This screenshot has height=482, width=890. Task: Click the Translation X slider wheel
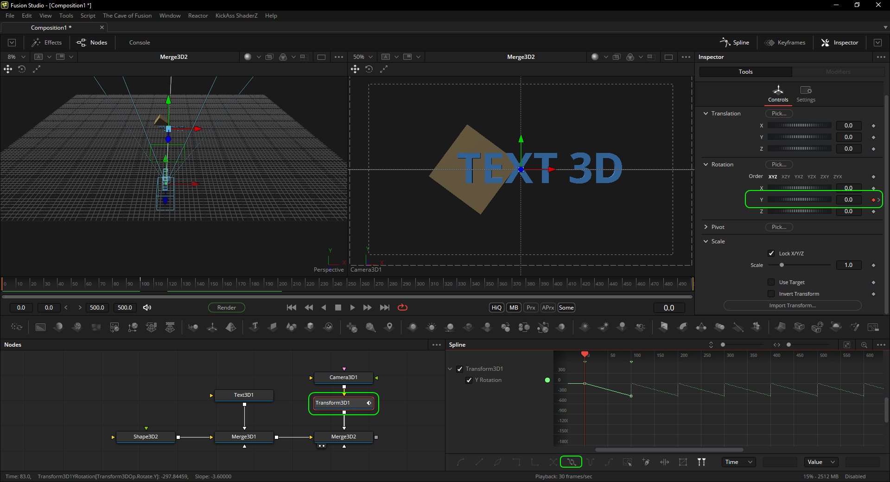[x=800, y=126]
